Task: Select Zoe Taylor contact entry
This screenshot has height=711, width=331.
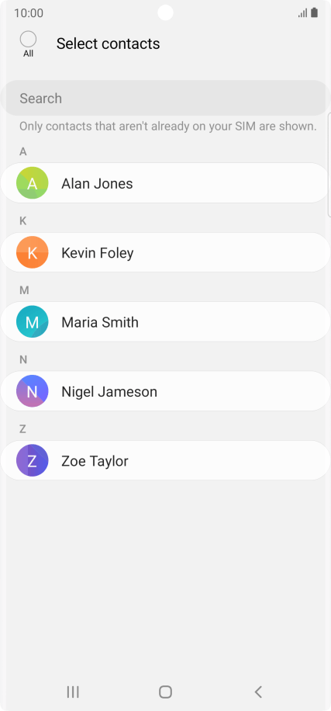Action: pos(165,460)
